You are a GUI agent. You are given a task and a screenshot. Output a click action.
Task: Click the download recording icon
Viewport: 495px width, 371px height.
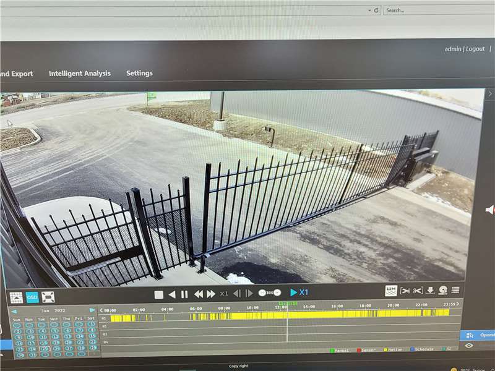[430, 290]
